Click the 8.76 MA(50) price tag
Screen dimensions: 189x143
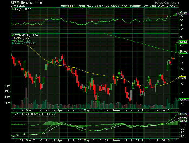pos(182,78)
